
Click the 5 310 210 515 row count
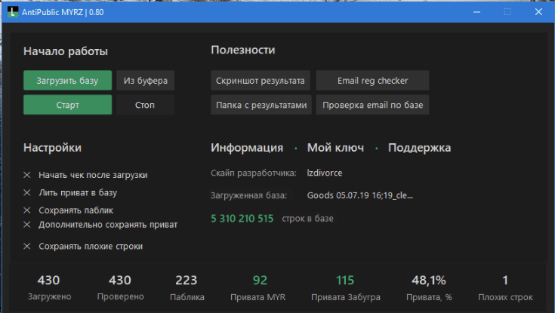(x=242, y=219)
